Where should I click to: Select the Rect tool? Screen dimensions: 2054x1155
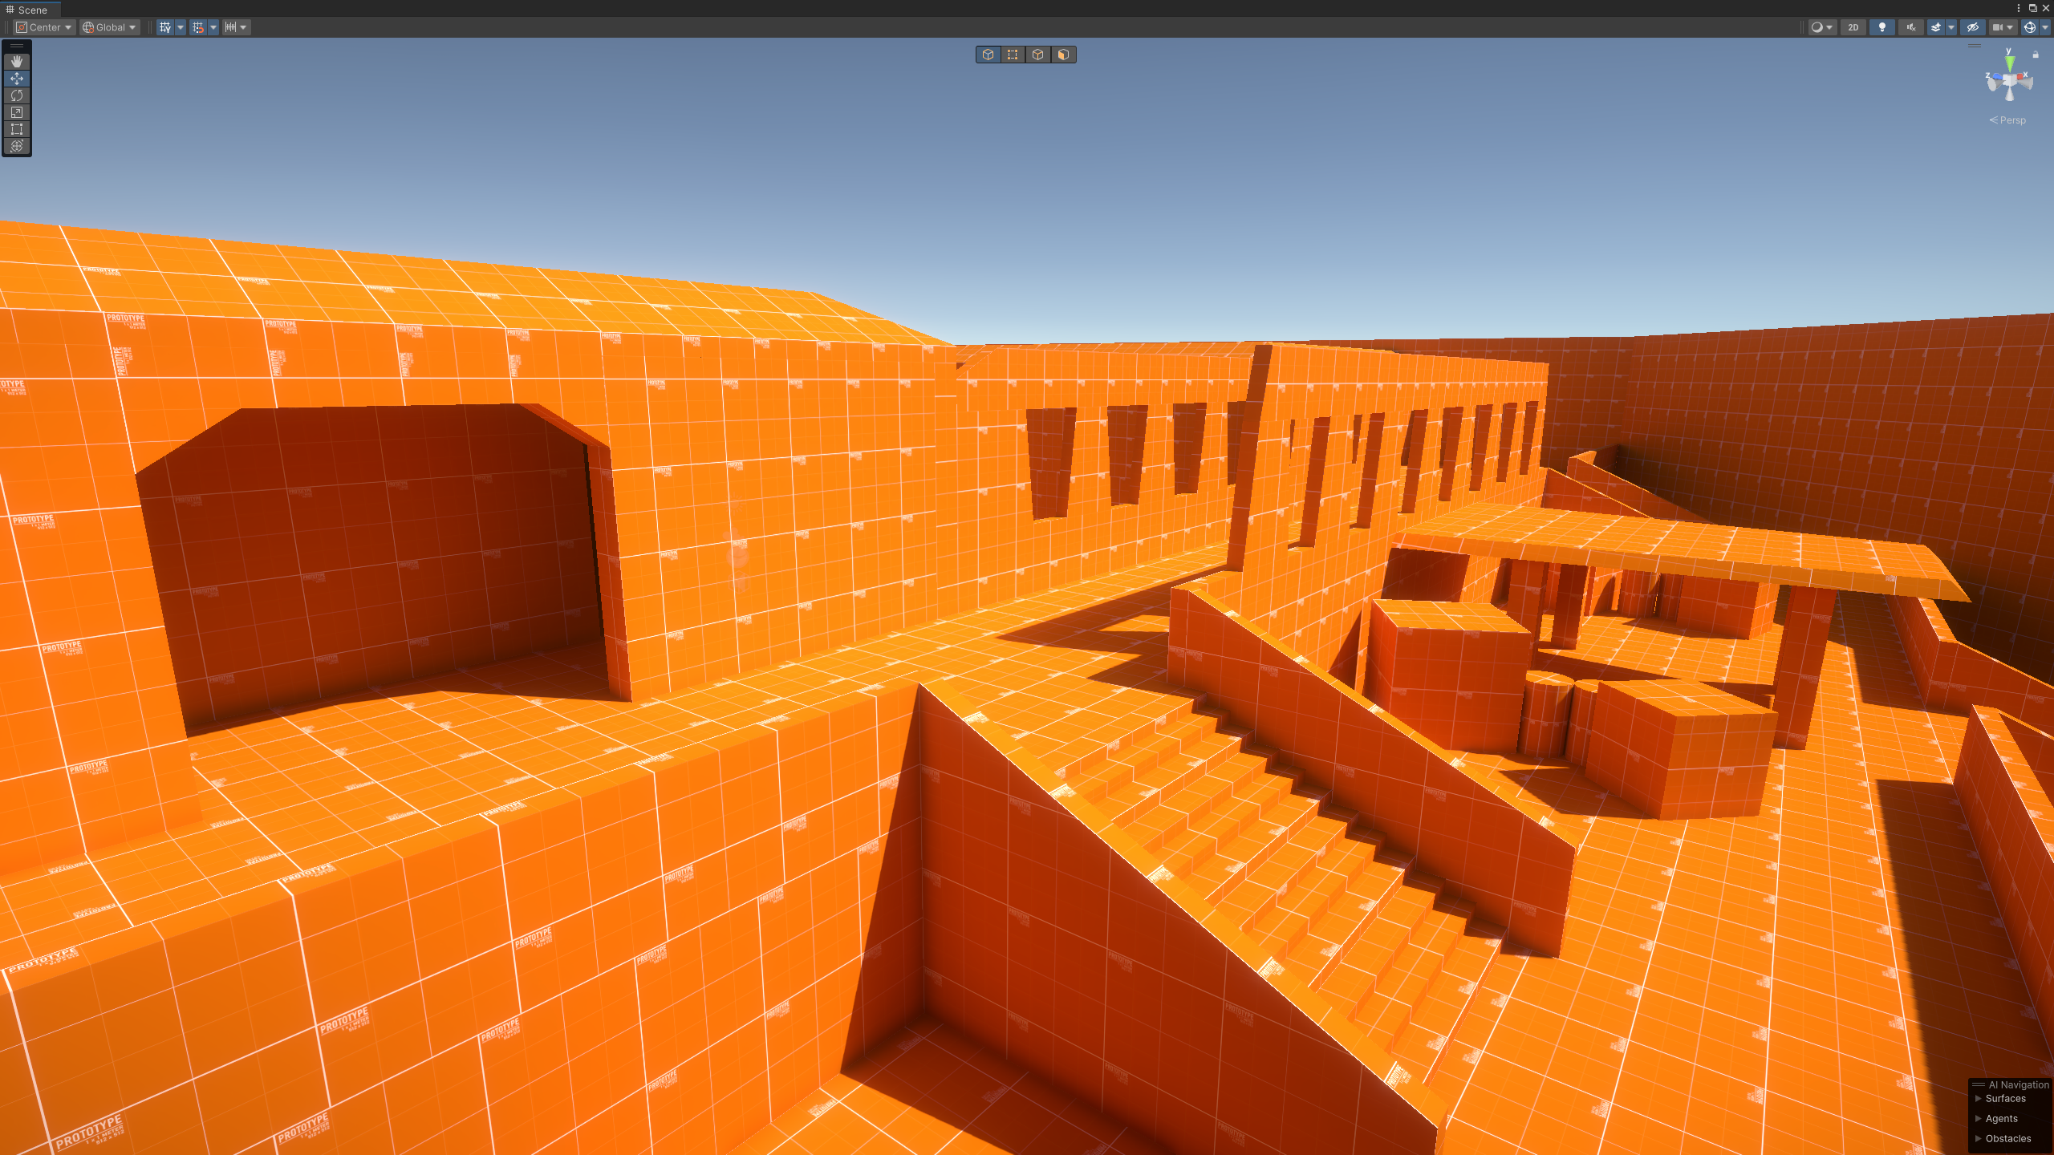pyautogui.click(x=17, y=129)
